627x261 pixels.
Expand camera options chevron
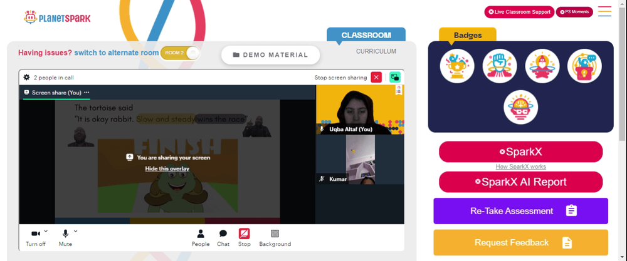coord(46,231)
